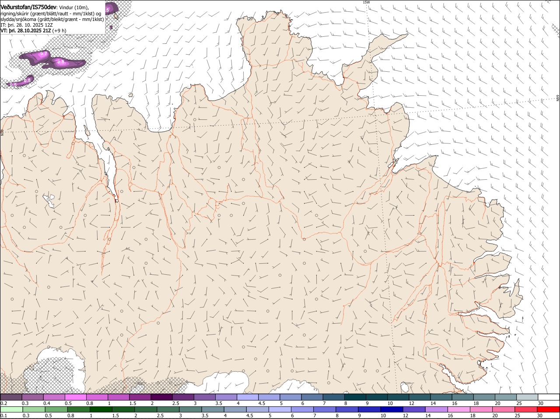
Task: Select bottom legend light pink swatch at 16
Action: tap(459, 409)
